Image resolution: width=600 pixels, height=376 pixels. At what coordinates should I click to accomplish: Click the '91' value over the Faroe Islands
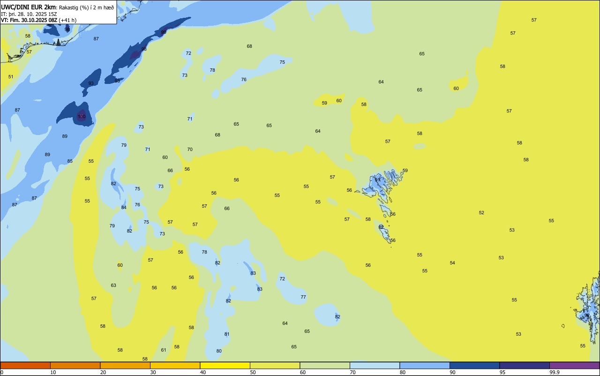pyautogui.click(x=377, y=180)
